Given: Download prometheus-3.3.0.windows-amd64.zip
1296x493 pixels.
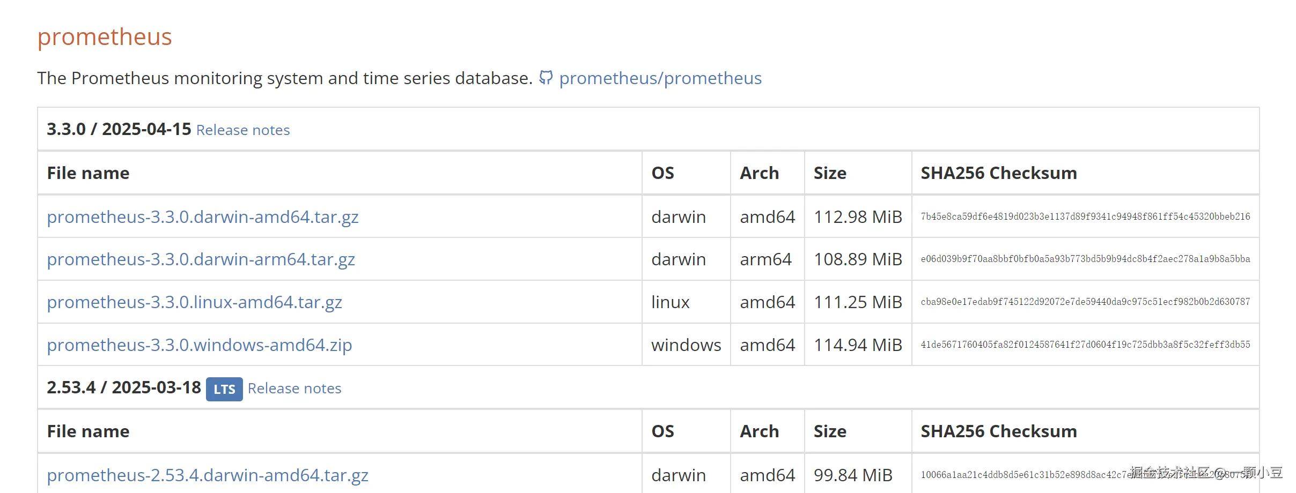Looking at the screenshot, I should 200,345.
